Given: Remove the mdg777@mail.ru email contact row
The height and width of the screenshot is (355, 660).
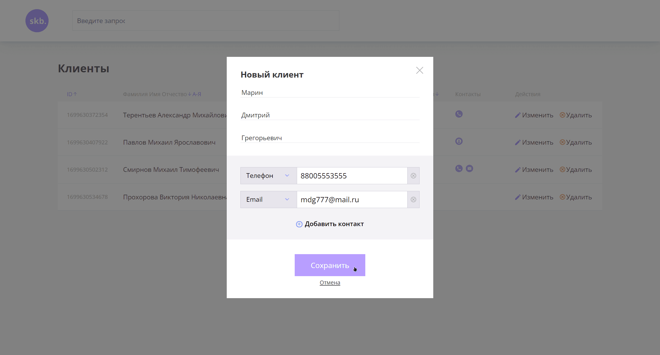Looking at the screenshot, I should (x=413, y=200).
